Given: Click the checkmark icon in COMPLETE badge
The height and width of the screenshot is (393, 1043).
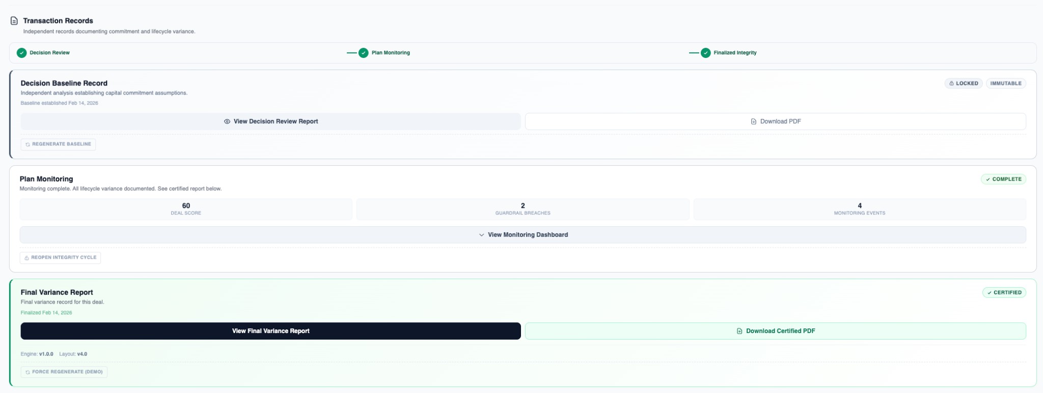Looking at the screenshot, I should coord(988,179).
